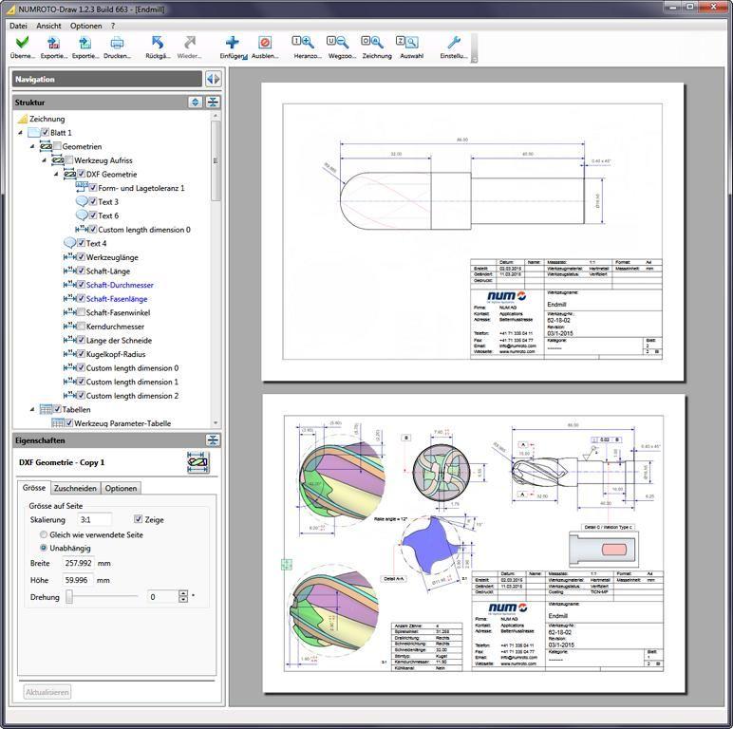Click the Rückgängig undo arrow icon
Viewport: 733px width, 729px height.
point(158,43)
